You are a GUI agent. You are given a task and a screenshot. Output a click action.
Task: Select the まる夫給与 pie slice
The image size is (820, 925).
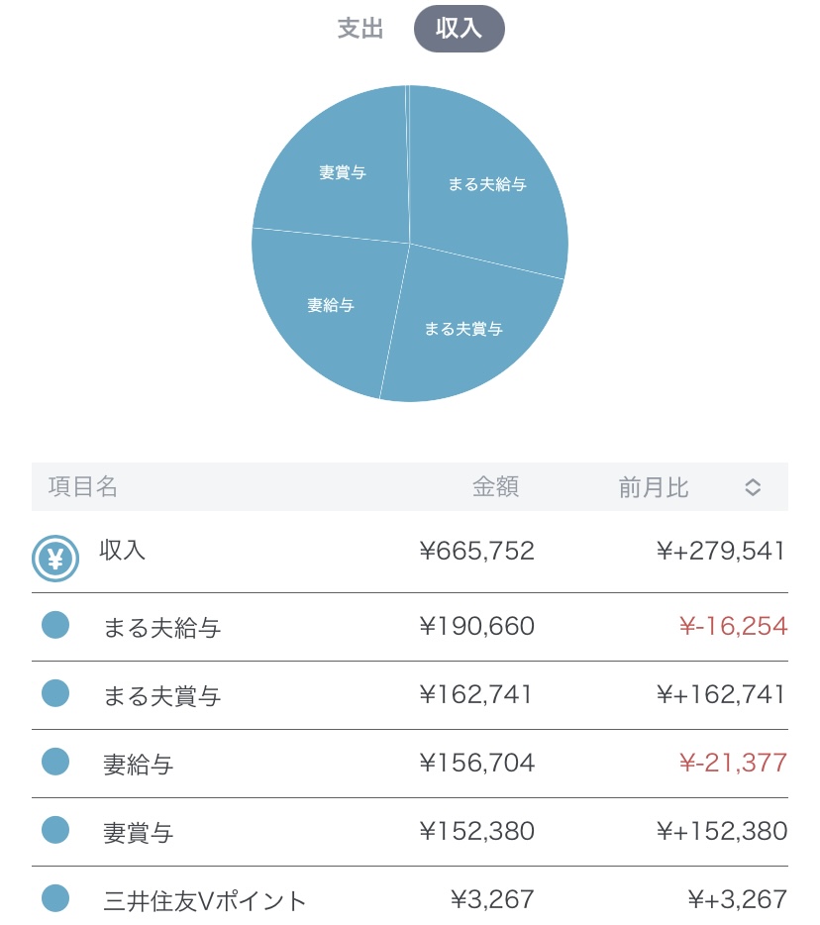tap(485, 183)
